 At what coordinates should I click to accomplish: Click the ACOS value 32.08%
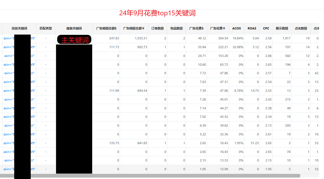click(x=238, y=47)
